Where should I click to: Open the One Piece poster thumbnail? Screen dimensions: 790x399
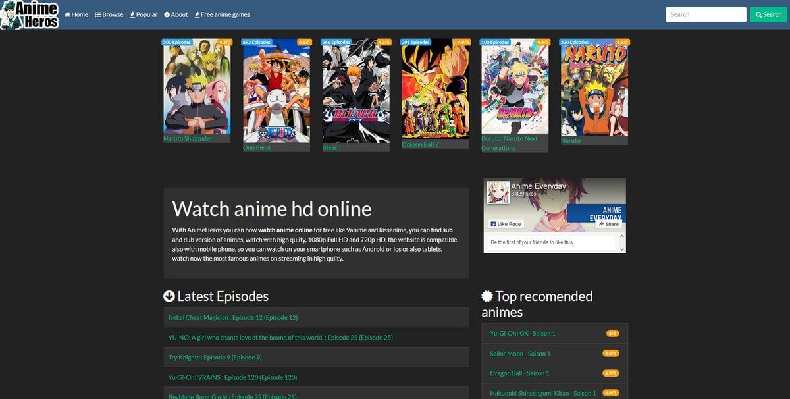pos(276,91)
